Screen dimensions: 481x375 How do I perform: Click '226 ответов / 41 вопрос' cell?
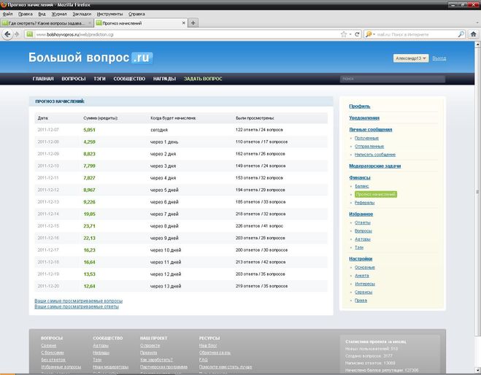[x=259, y=226]
